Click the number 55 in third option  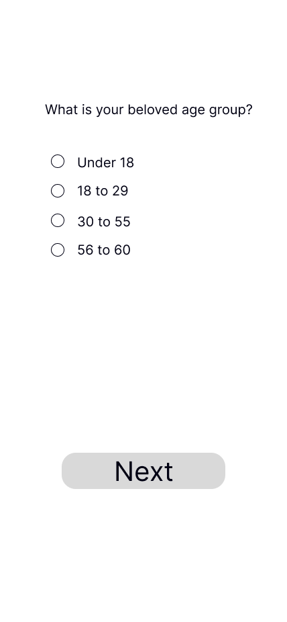[122, 222]
